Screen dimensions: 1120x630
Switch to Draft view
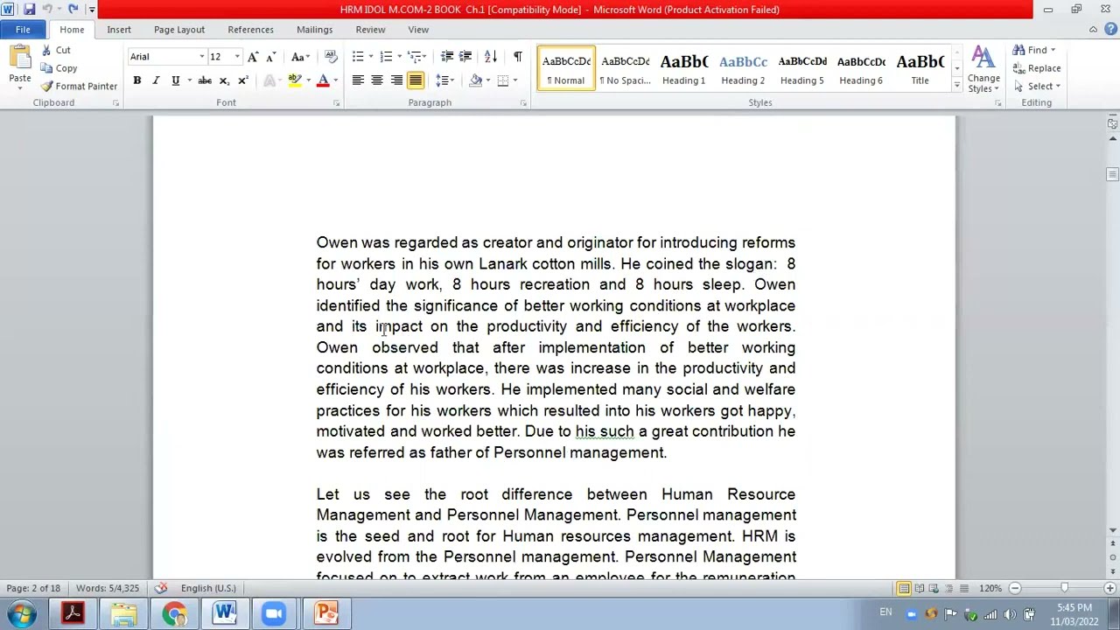point(963,589)
